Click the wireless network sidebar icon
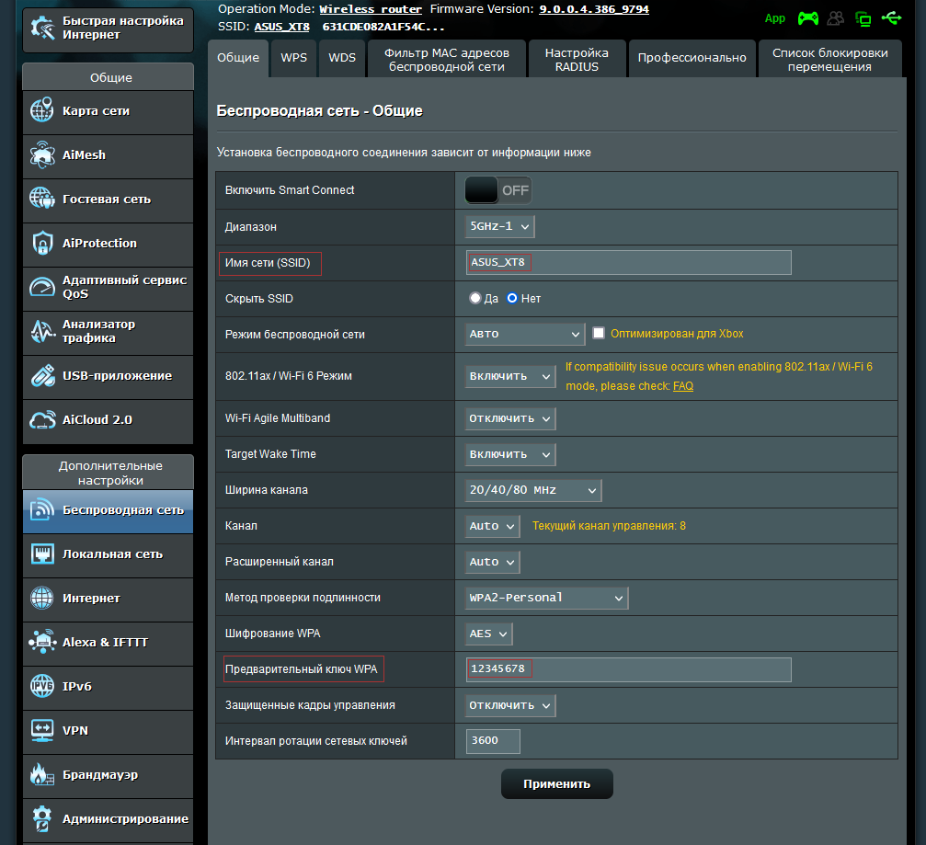The image size is (926, 845). (x=42, y=509)
